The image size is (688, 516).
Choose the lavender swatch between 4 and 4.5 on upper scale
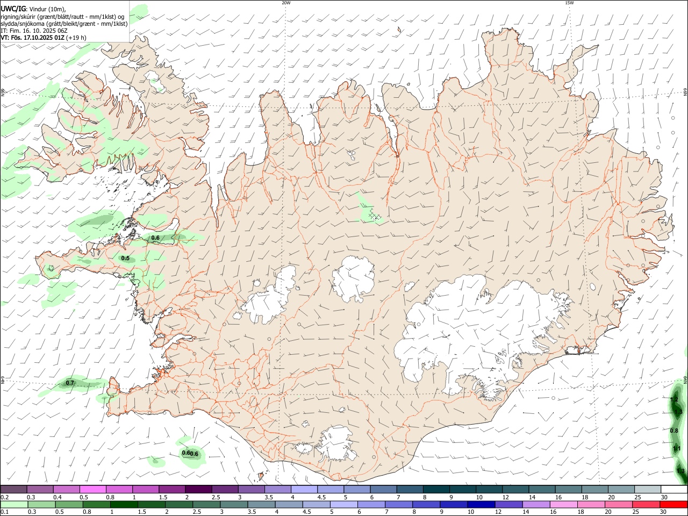(304, 490)
